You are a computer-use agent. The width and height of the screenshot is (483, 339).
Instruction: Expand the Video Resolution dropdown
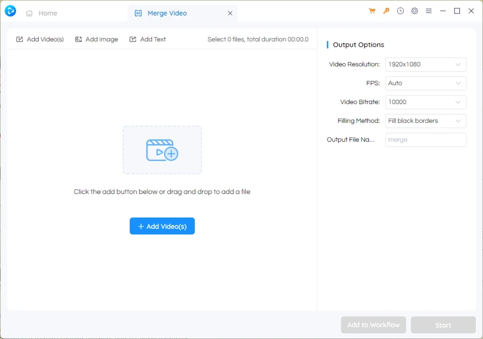pyautogui.click(x=425, y=64)
